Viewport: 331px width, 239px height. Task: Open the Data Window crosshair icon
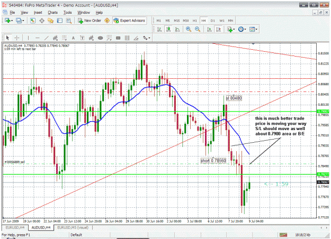point(42,21)
